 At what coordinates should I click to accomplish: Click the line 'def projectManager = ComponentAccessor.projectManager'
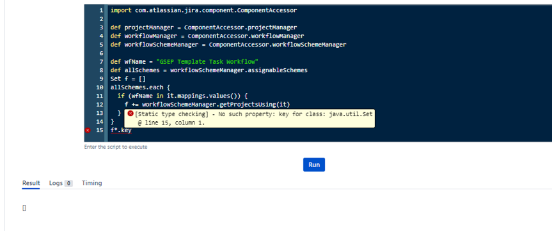pyautogui.click(x=204, y=27)
